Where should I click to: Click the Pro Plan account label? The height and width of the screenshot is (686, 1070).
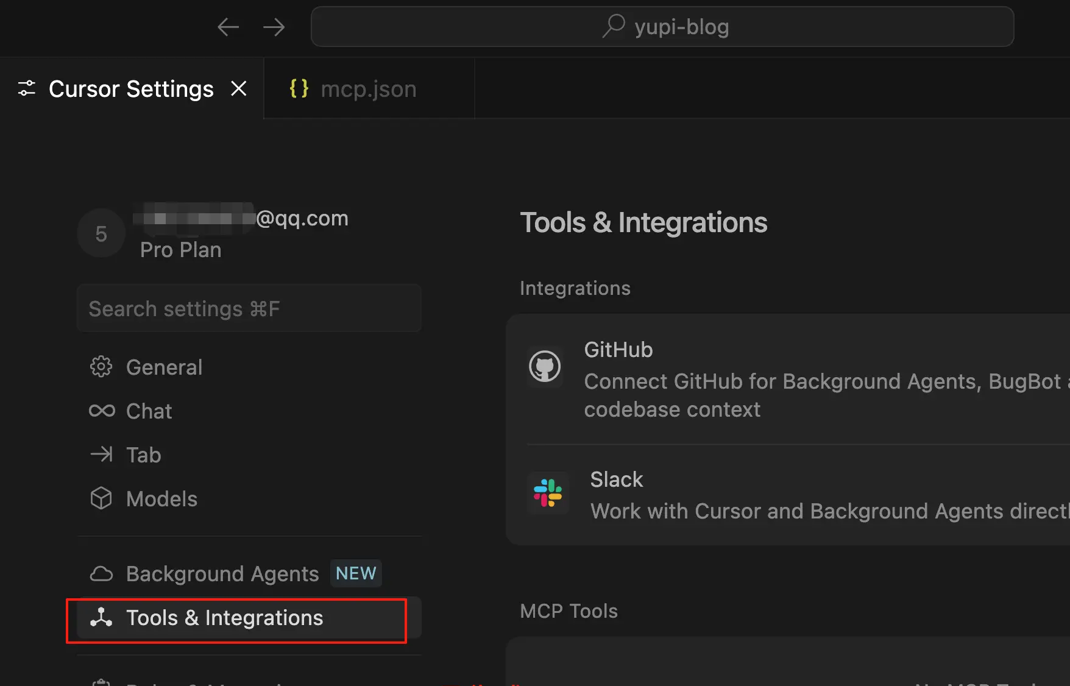pyautogui.click(x=180, y=250)
